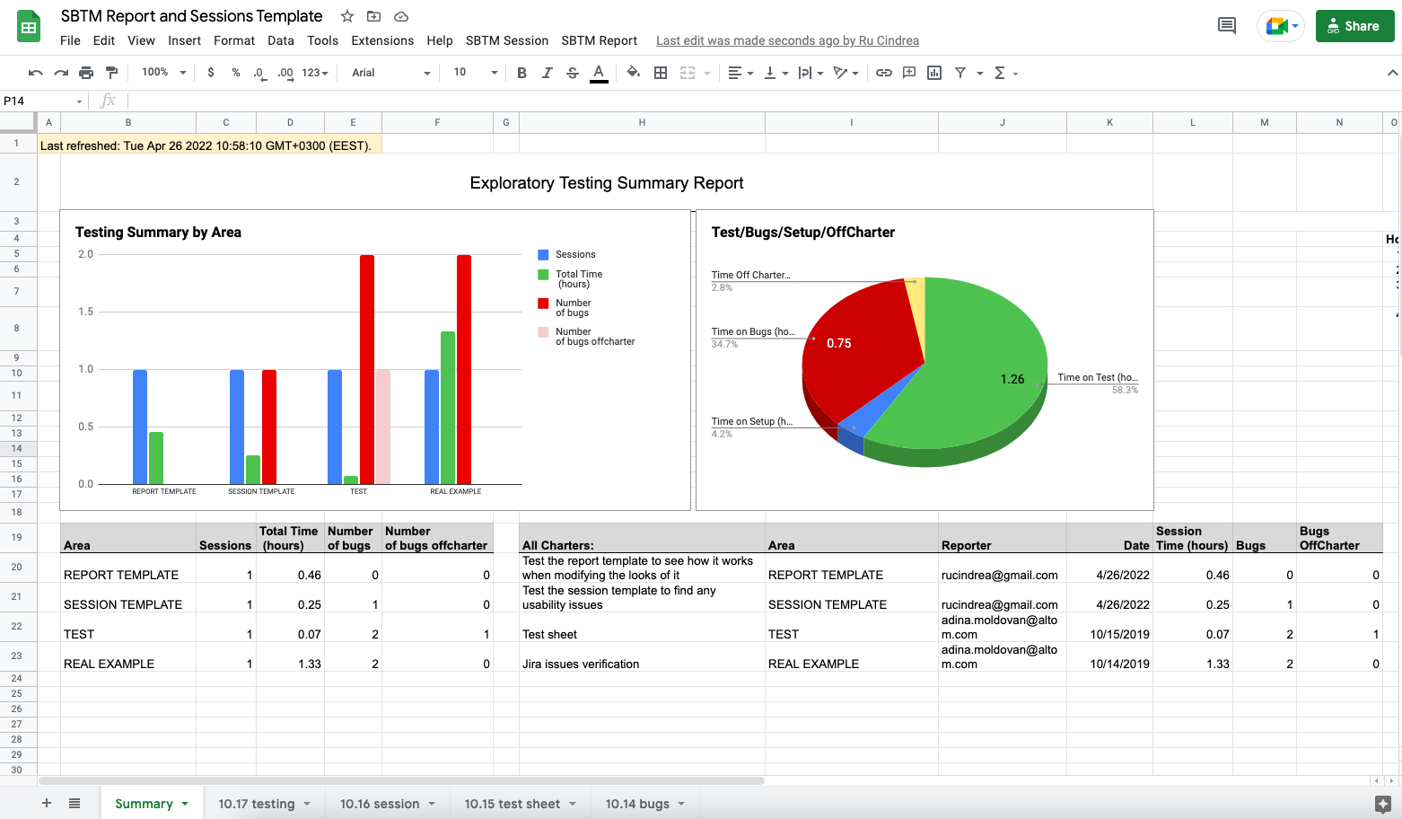
Task: Open the Arial font dropdown
Action: [x=390, y=73]
